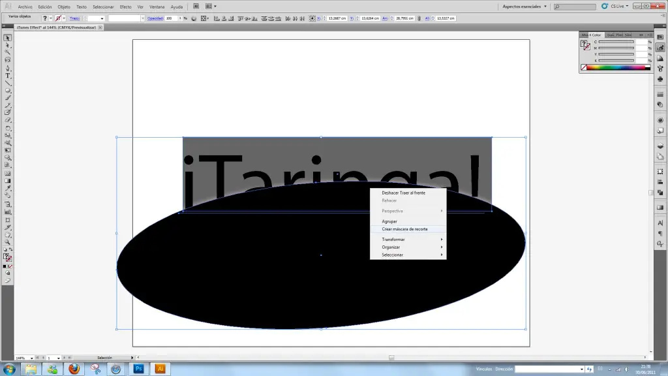Click horizontal align left icon

point(217,18)
